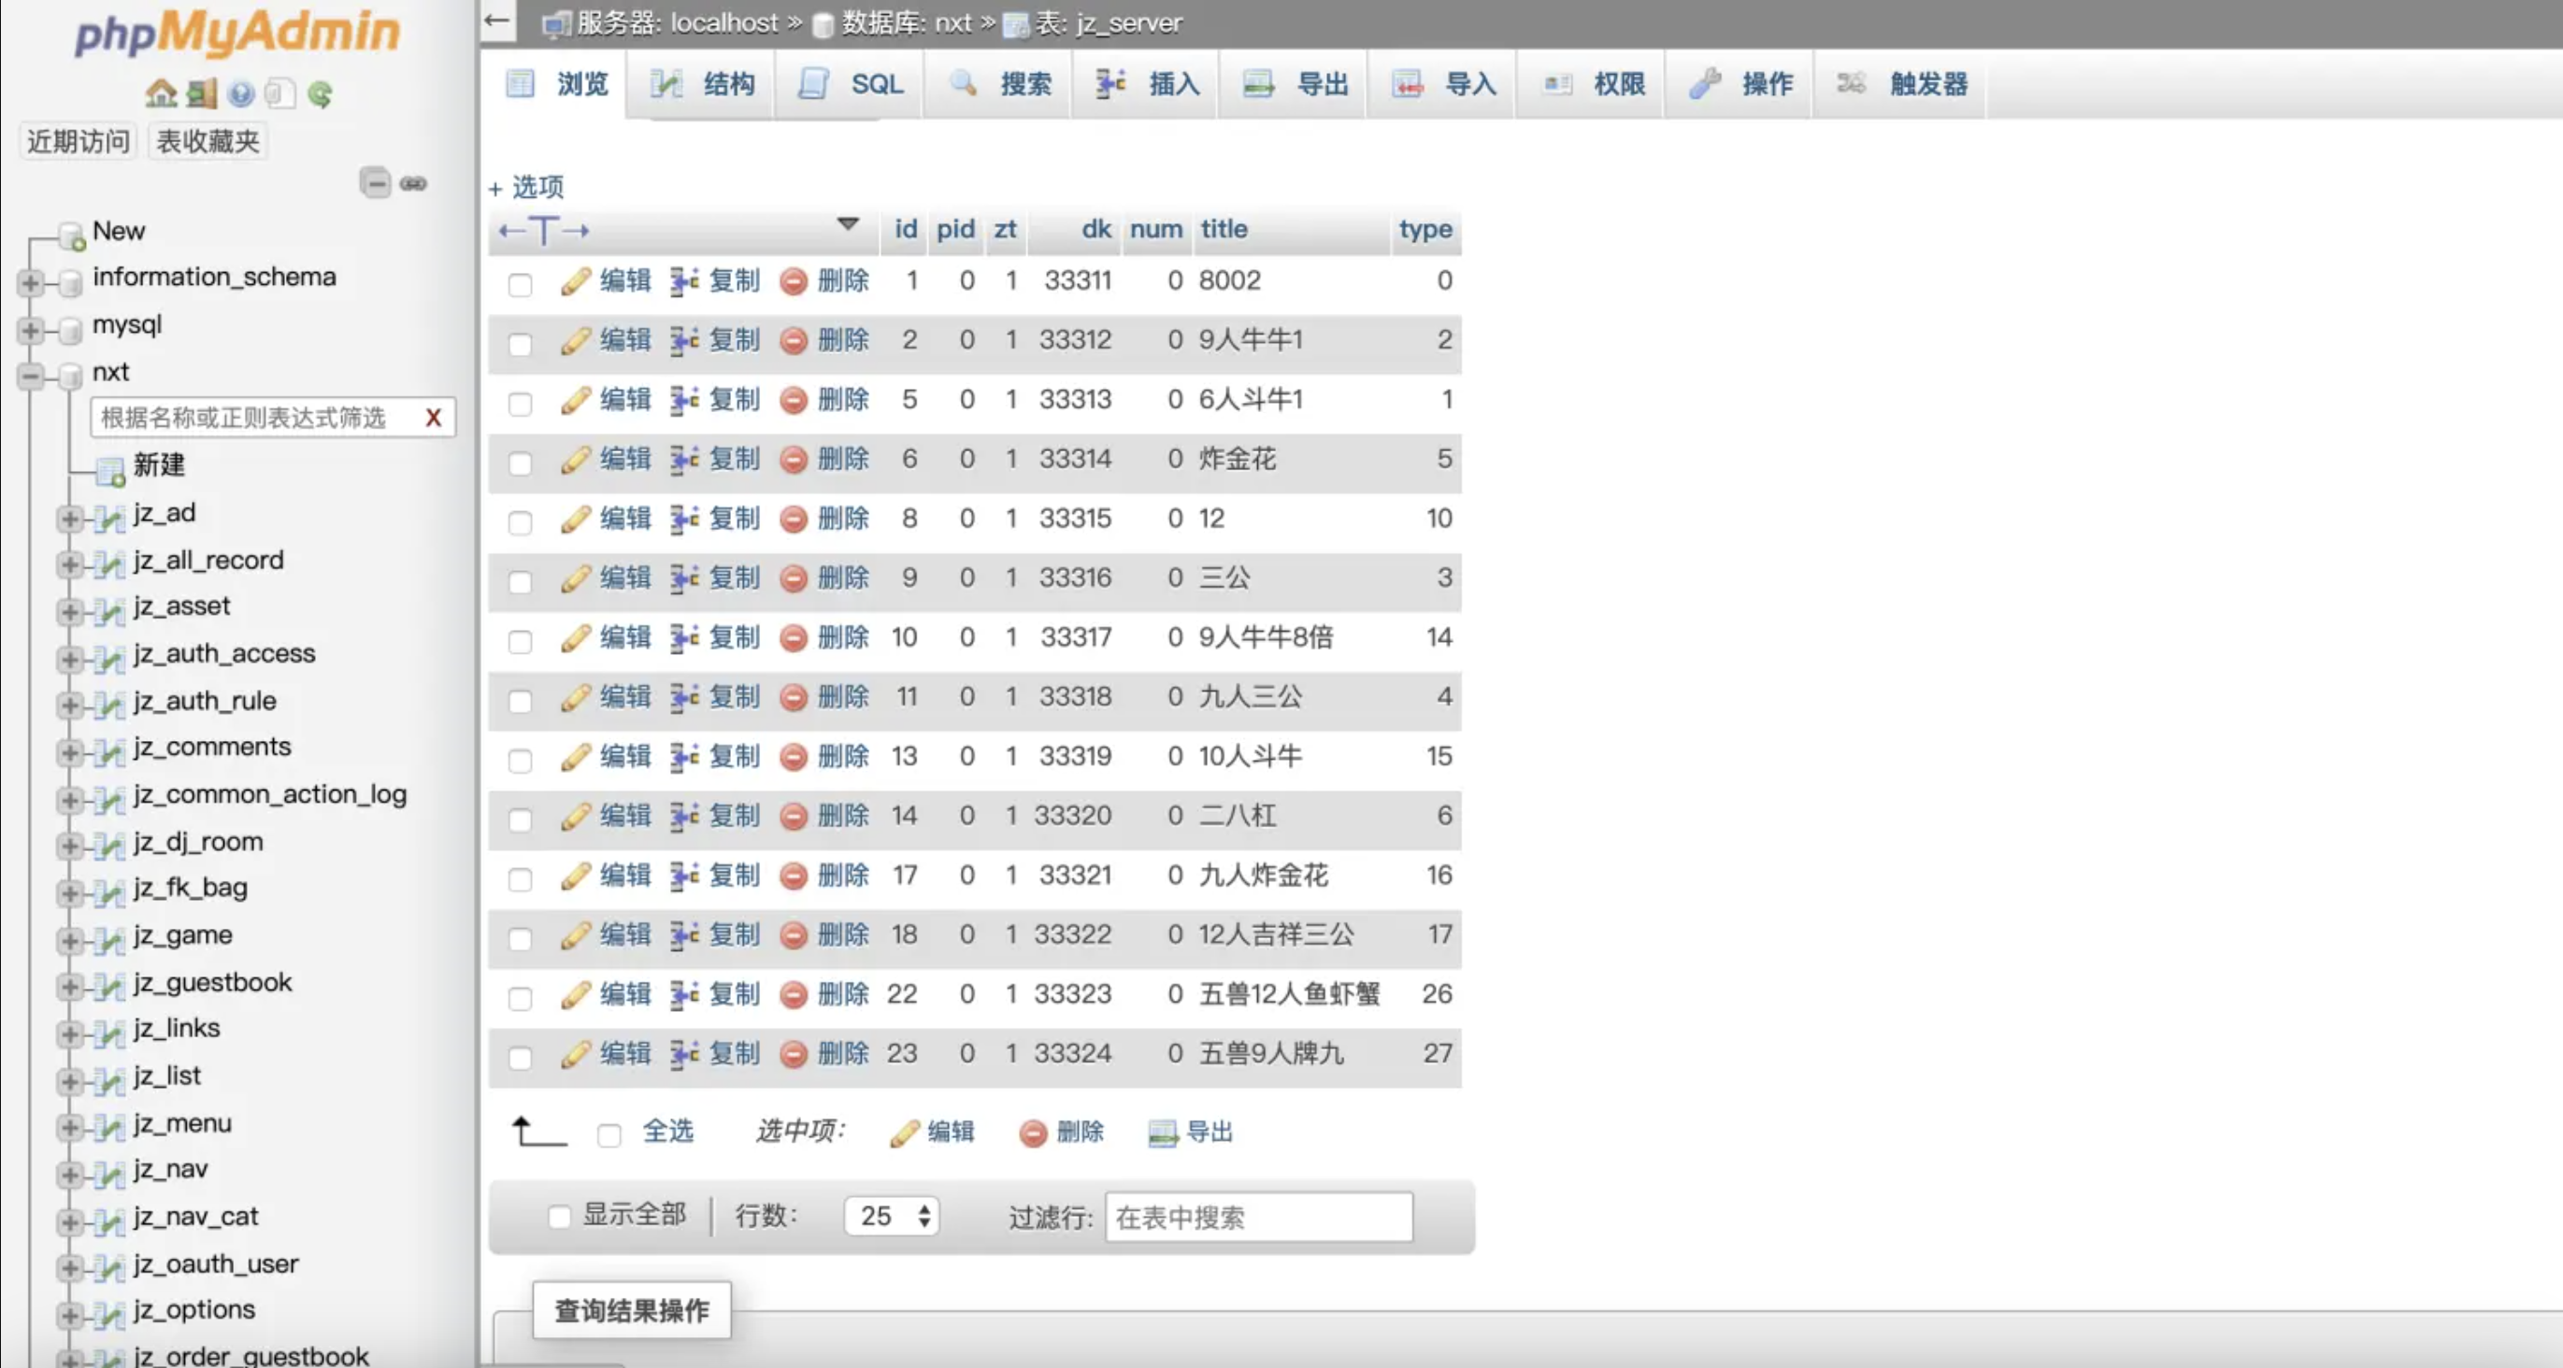
Task: Click the red delete icon for row 五兽9人牌九
Action: point(793,1055)
